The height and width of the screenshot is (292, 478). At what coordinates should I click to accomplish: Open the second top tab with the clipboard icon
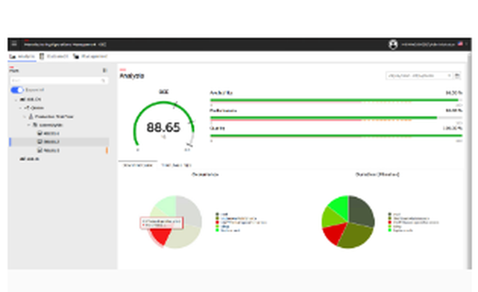[54, 56]
